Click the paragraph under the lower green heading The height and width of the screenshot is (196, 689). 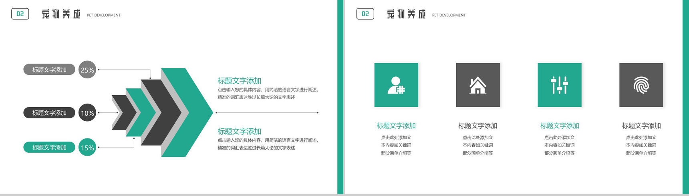(x=268, y=144)
